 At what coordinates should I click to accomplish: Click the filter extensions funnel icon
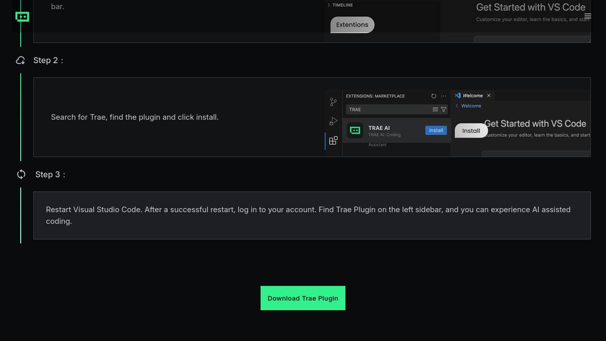[443, 110]
